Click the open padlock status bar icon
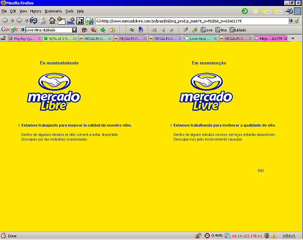Image resolution: width=303 pixels, height=240 pixels. [198, 236]
